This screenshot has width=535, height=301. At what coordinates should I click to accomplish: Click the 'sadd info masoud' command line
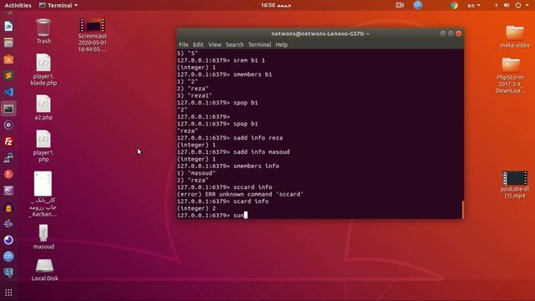coord(233,152)
